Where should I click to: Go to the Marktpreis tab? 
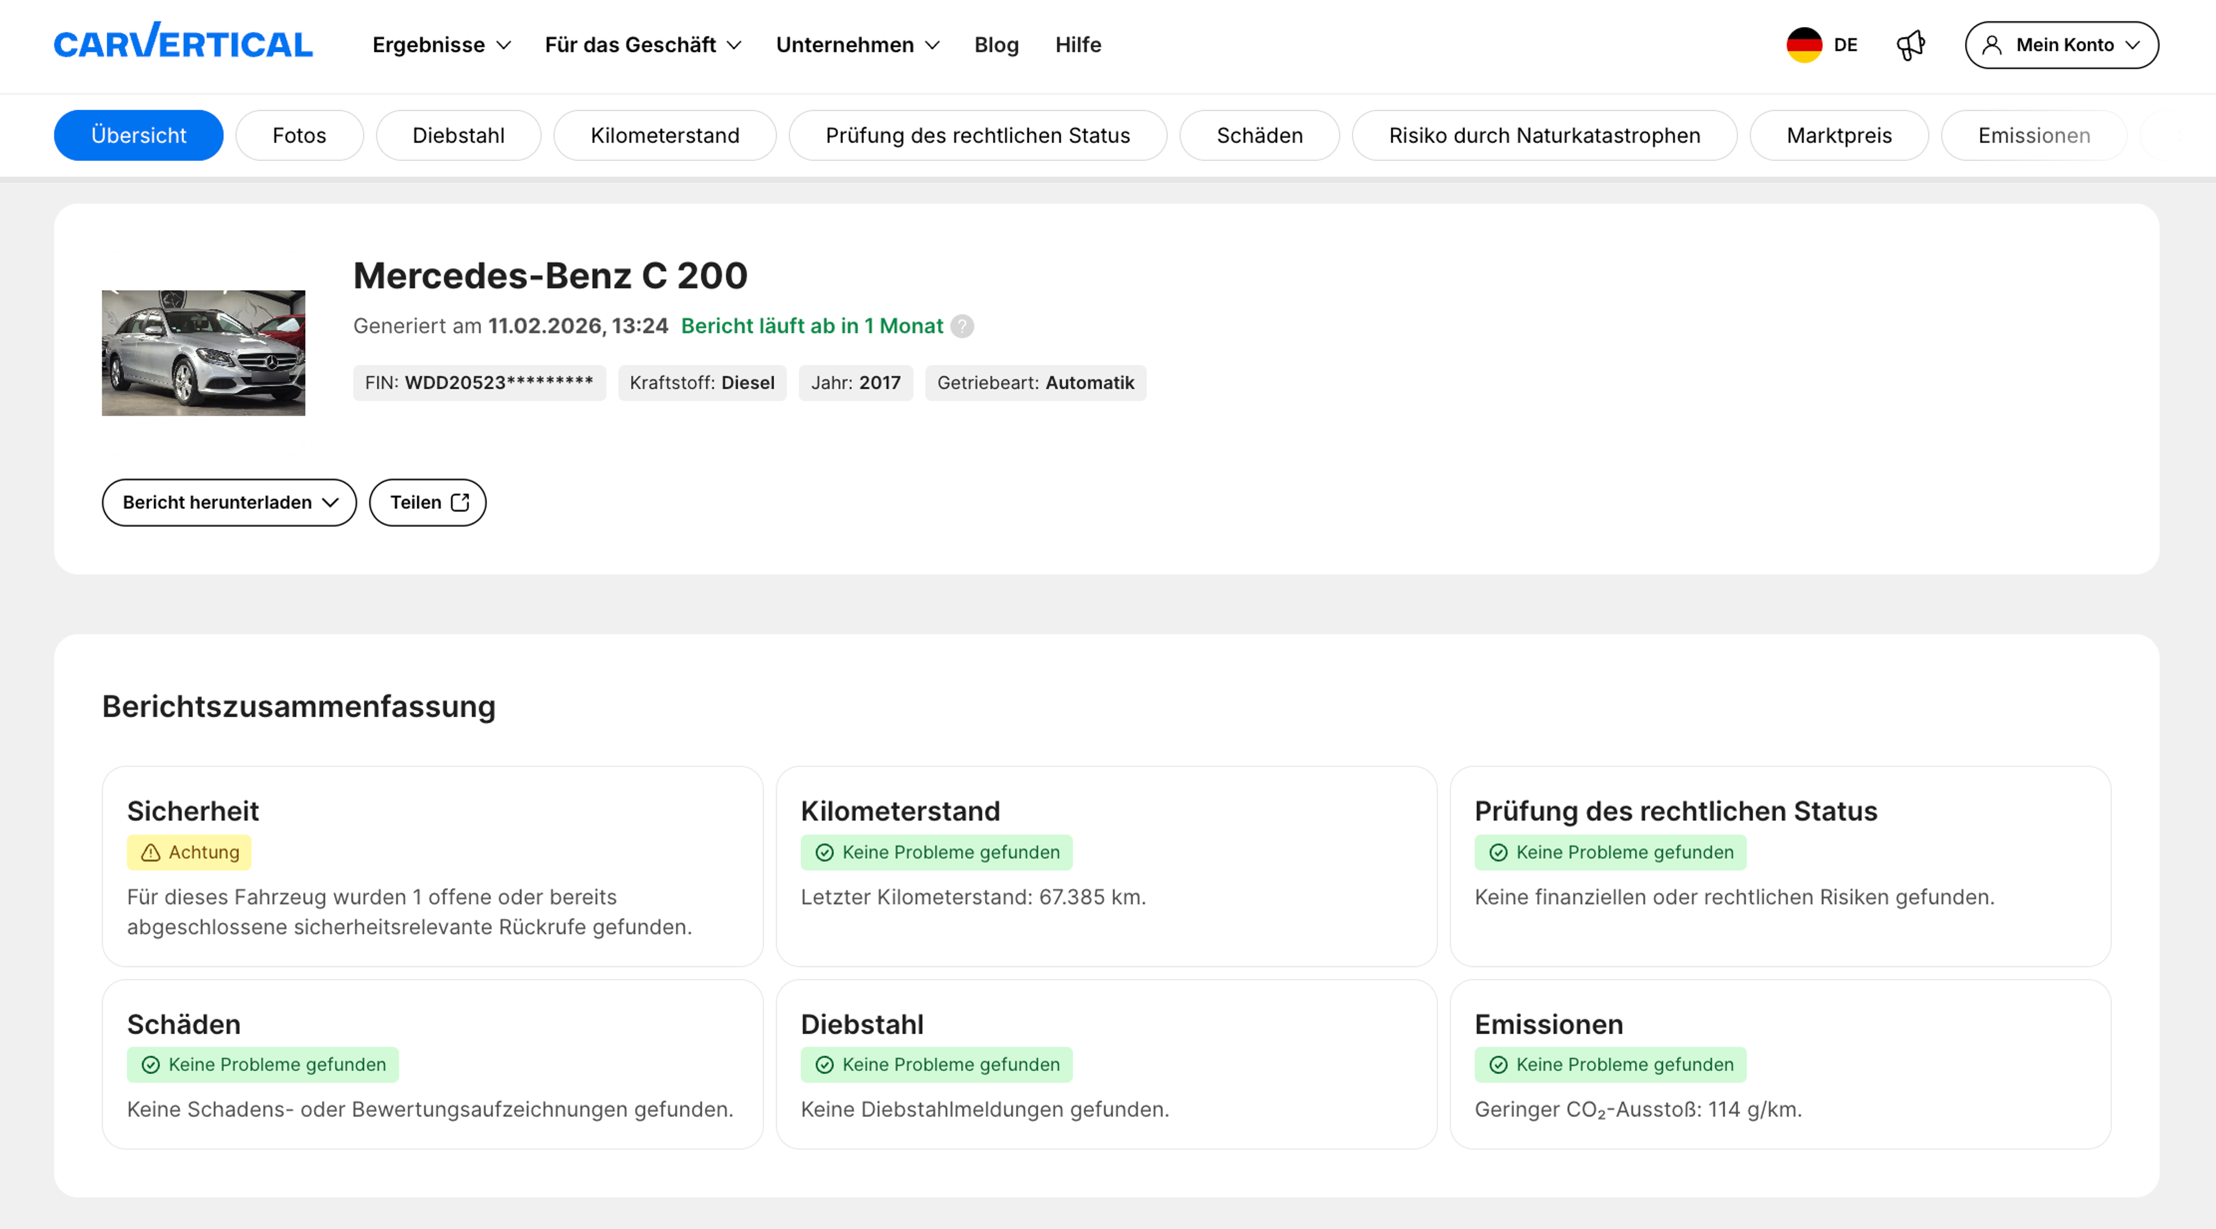tap(1839, 135)
